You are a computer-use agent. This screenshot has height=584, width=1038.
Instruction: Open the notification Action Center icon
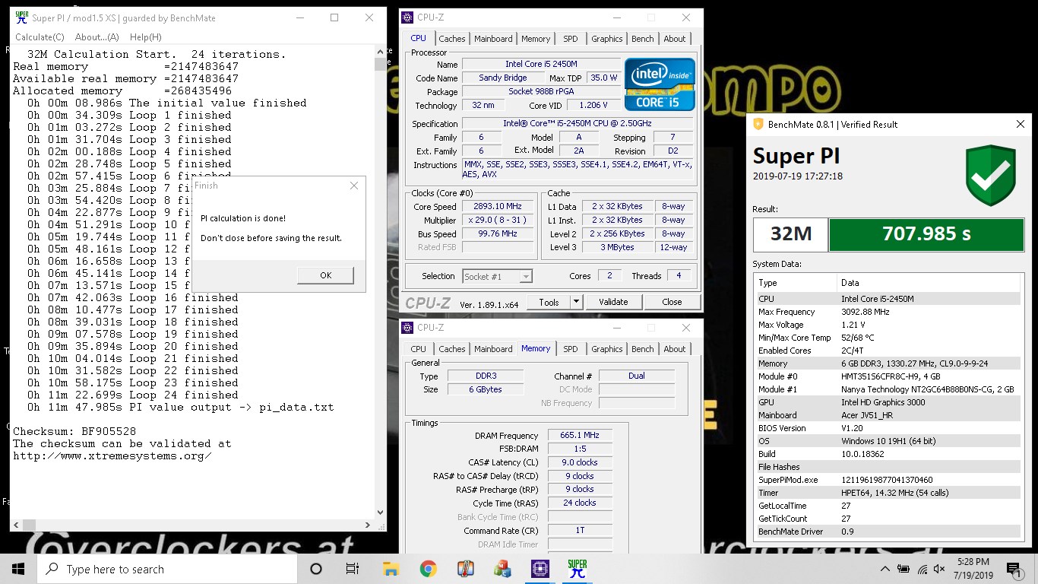pyautogui.click(x=1014, y=569)
